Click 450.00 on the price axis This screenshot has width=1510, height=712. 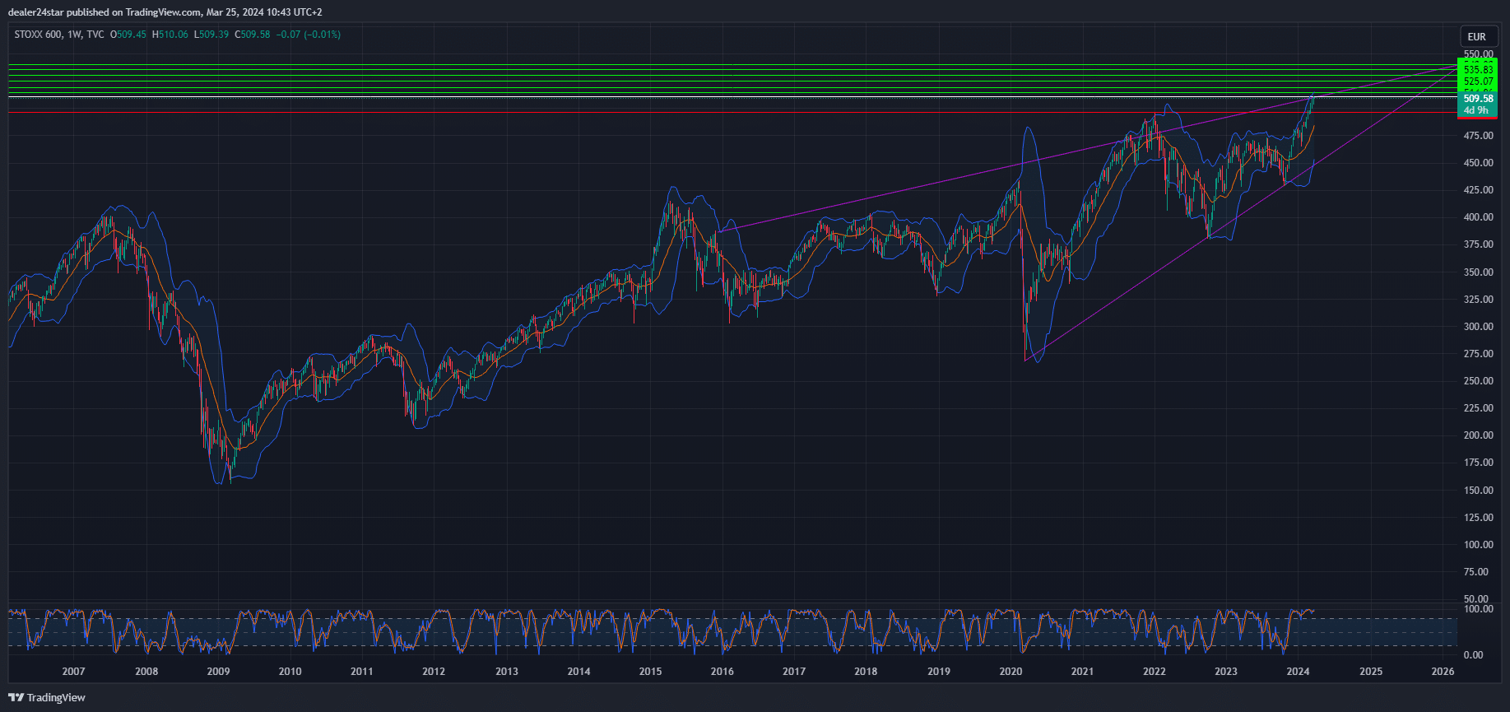(x=1479, y=163)
